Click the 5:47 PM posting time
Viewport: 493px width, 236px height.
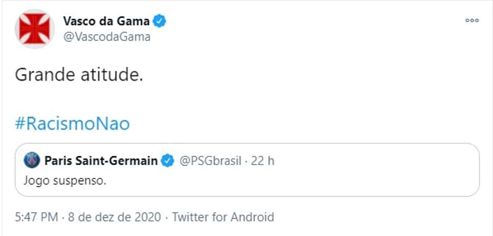(36, 217)
